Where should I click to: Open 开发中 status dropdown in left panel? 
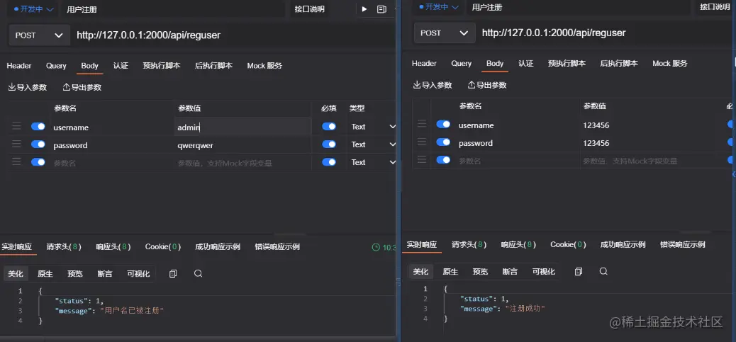(x=34, y=9)
